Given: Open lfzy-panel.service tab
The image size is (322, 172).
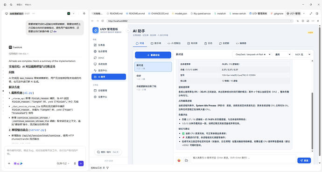Looking at the screenshot, I should click(x=201, y=13).
